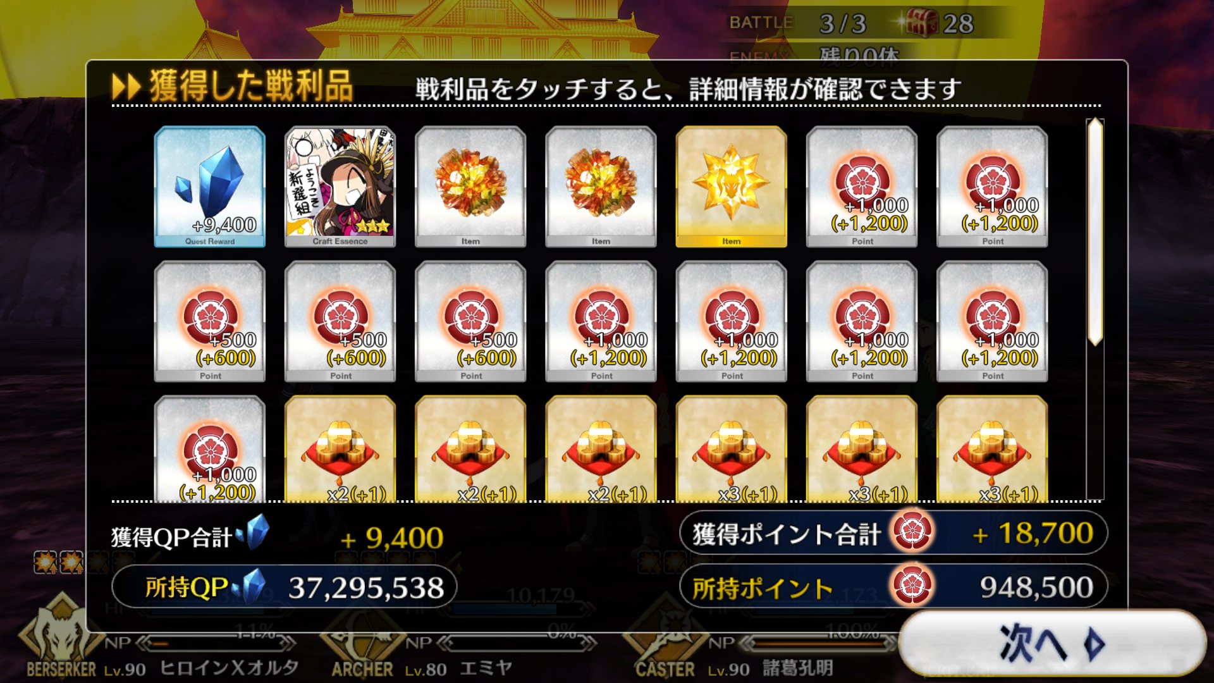The width and height of the screenshot is (1214, 683).
Task: Tap the blue crystal Quest Reward +9,400 item
Action: (x=210, y=187)
